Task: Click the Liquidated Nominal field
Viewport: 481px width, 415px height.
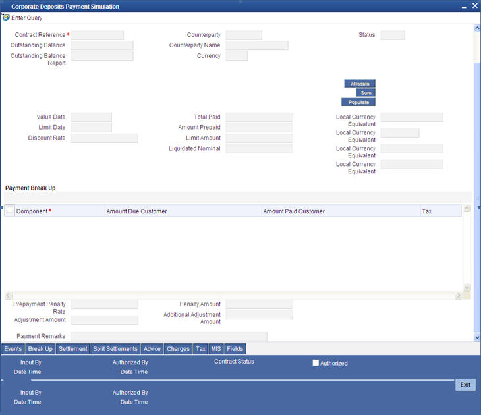Action: (260, 148)
